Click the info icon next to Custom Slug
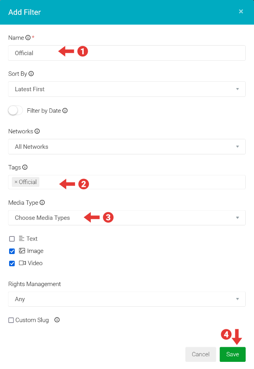The height and width of the screenshot is (369, 254). coord(57,320)
